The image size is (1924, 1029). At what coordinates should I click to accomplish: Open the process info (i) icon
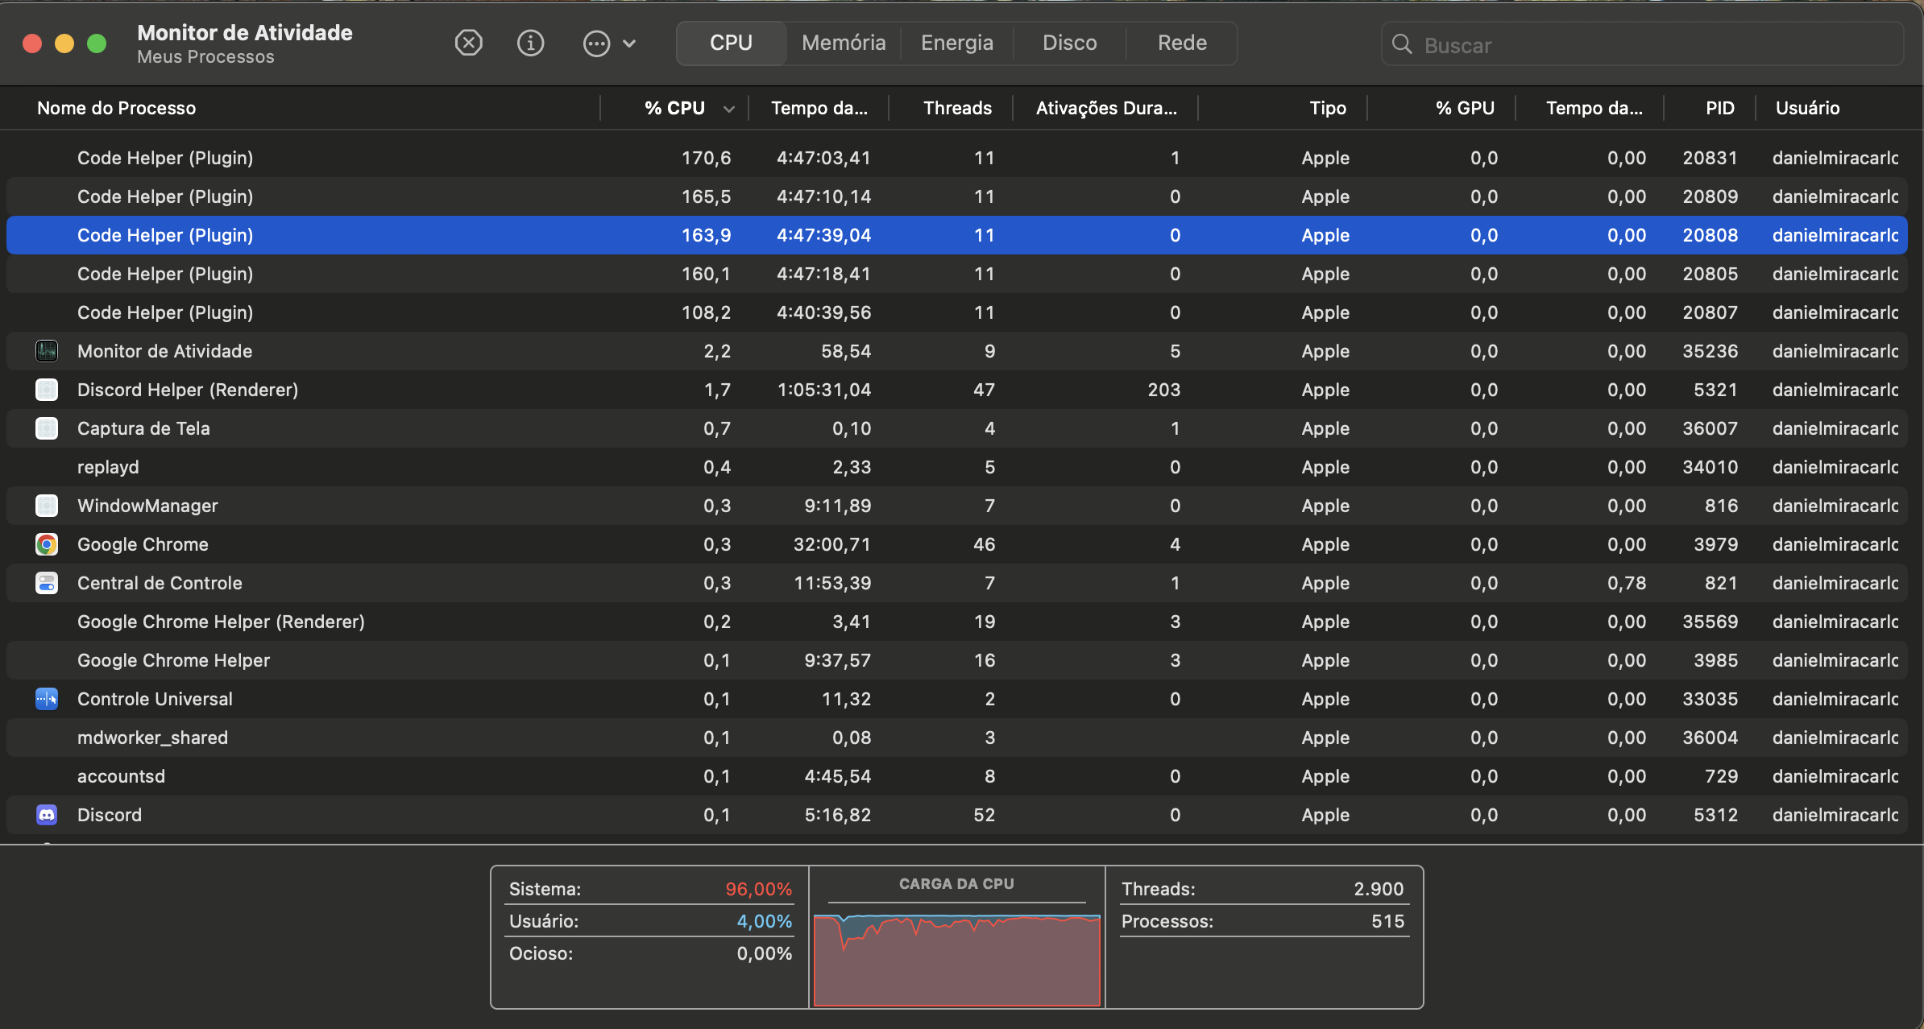[530, 43]
